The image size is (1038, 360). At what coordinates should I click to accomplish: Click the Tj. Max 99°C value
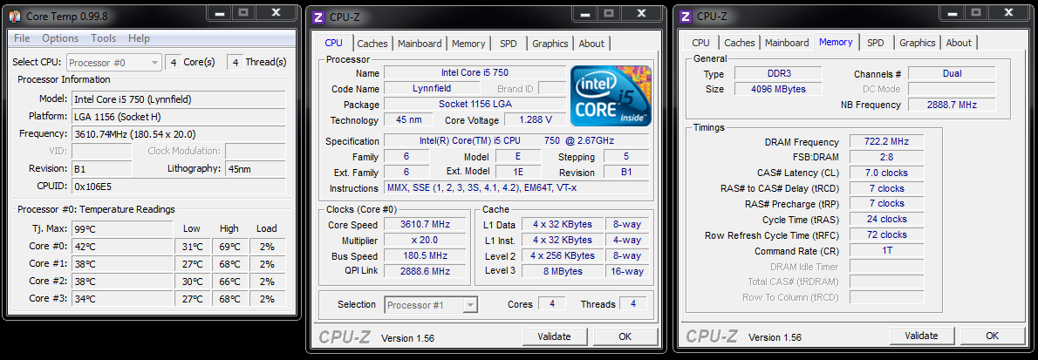122,229
